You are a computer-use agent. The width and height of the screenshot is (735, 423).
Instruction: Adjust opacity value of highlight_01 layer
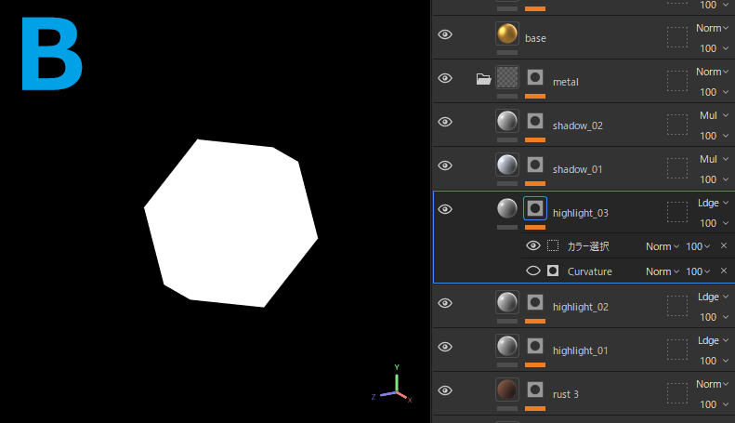coord(708,361)
